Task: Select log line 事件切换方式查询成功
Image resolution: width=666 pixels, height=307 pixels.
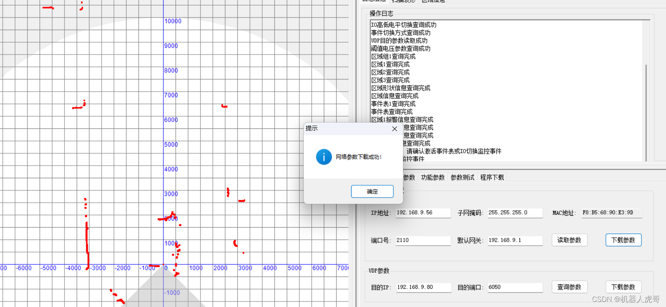Action: click(401, 33)
